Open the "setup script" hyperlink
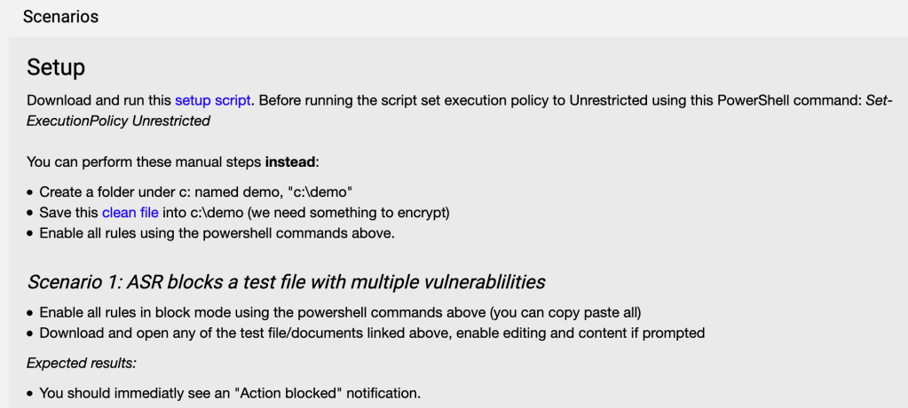908x408 pixels. point(213,100)
